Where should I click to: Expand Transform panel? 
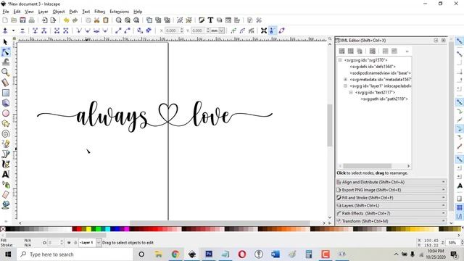coord(391,221)
